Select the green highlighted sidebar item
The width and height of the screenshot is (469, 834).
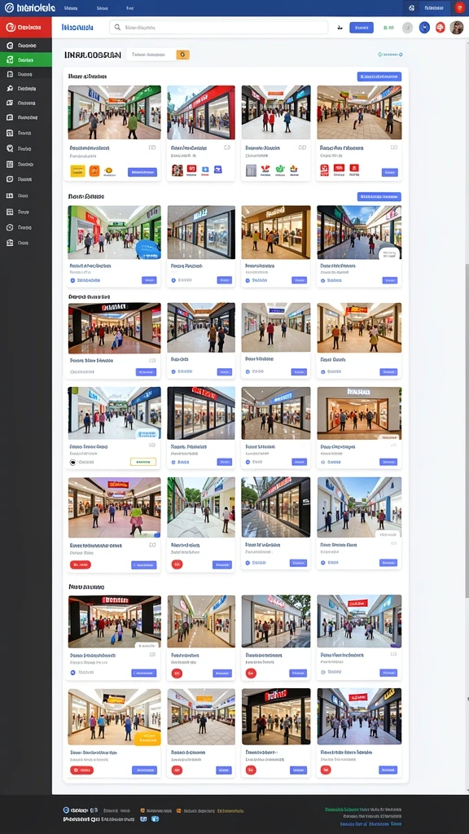tap(25, 59)
